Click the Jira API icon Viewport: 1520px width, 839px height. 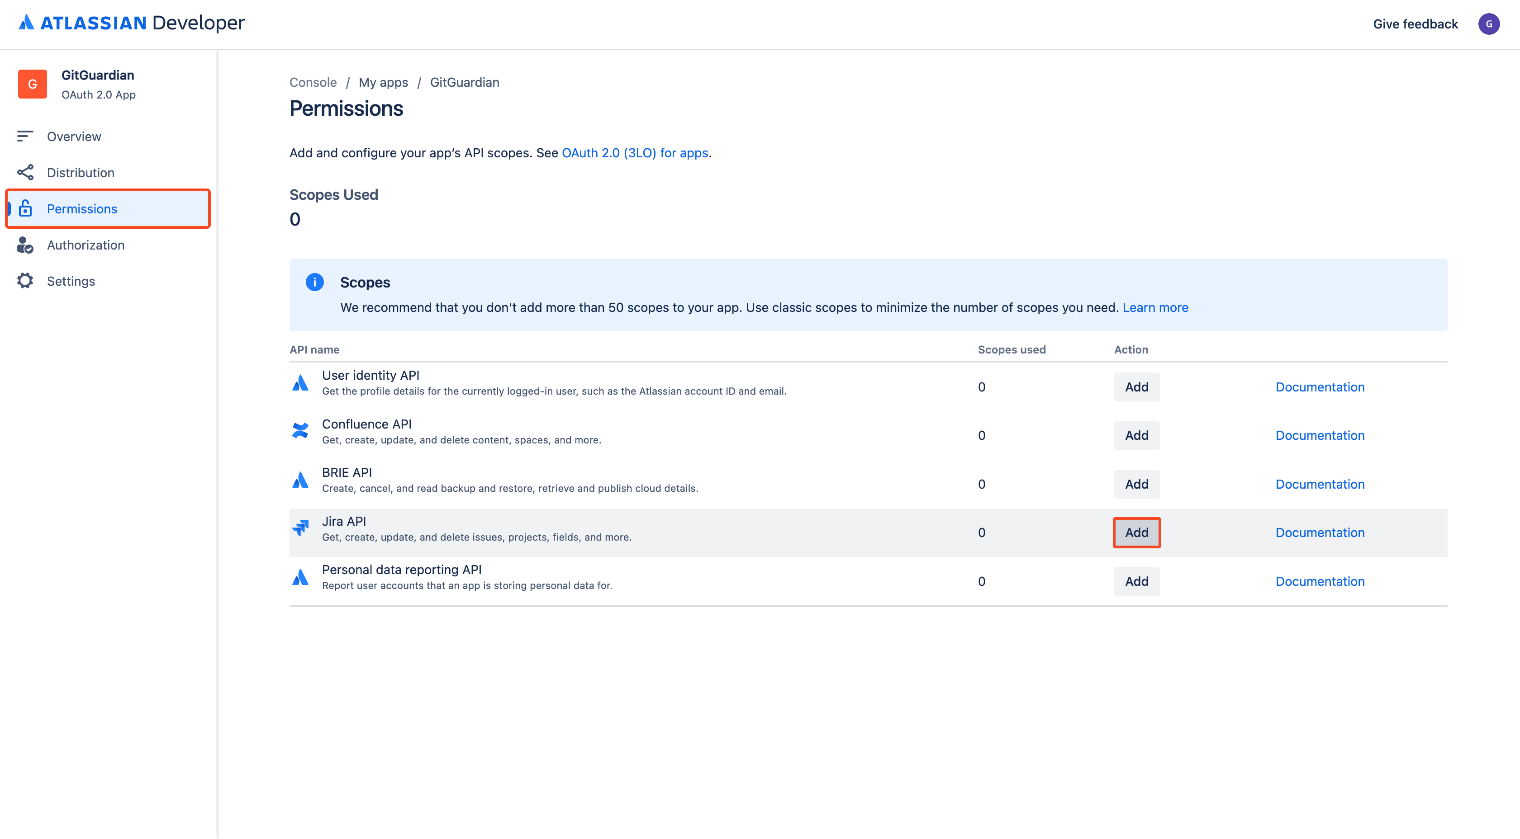300,528
